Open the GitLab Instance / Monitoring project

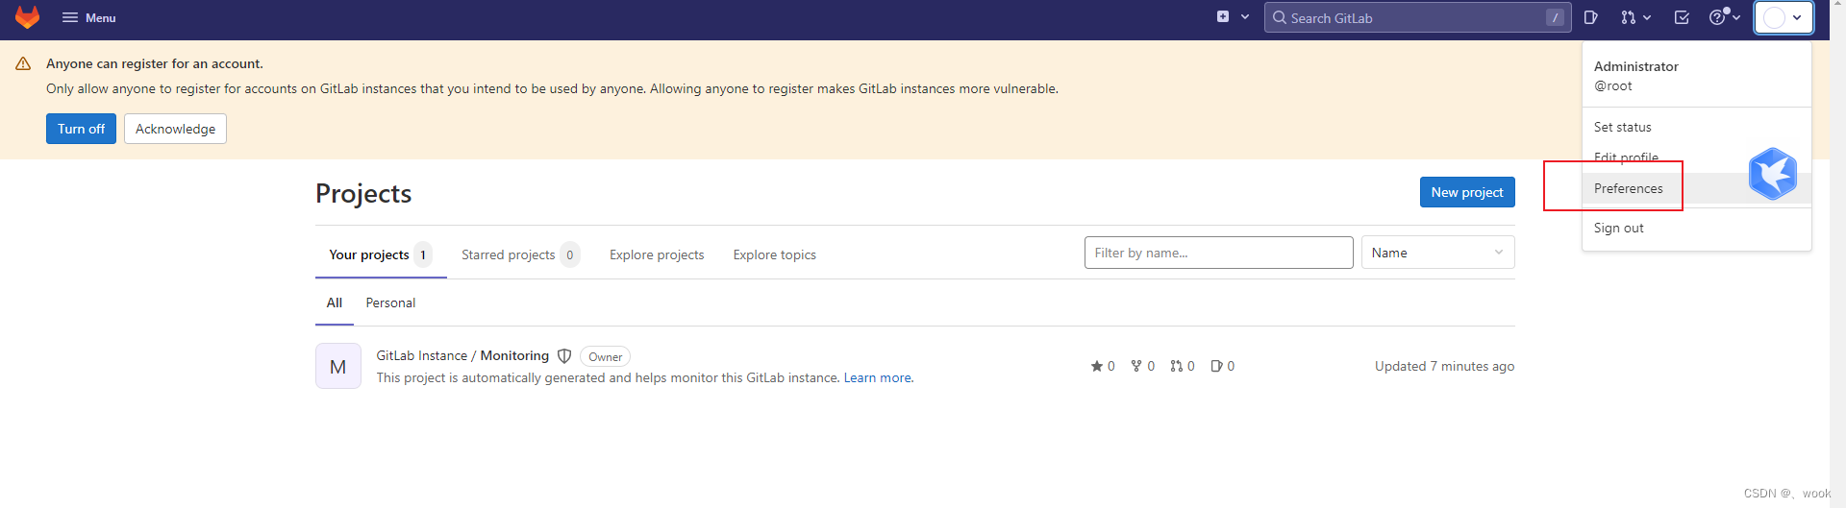[x=462, y=355]
